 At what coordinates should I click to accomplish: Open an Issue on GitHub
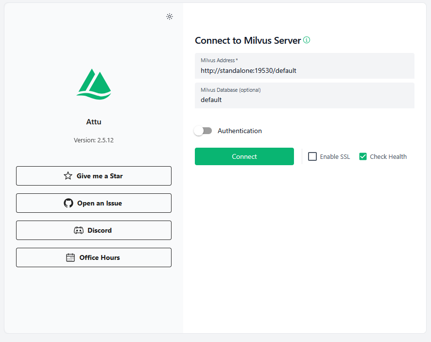coord(94,203)
